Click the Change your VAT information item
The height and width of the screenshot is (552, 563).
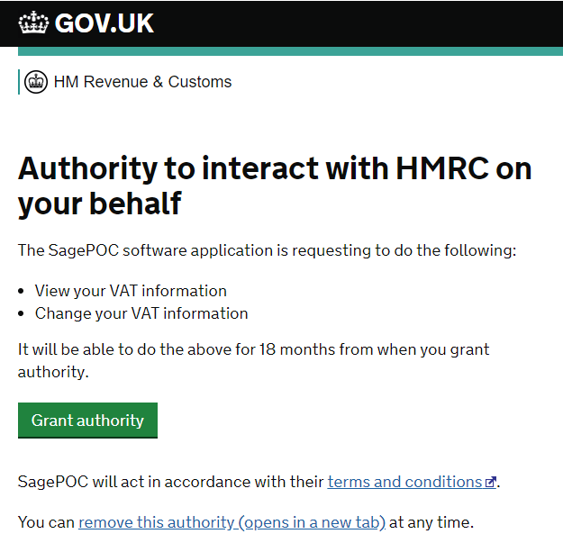(x=141, y=313)
